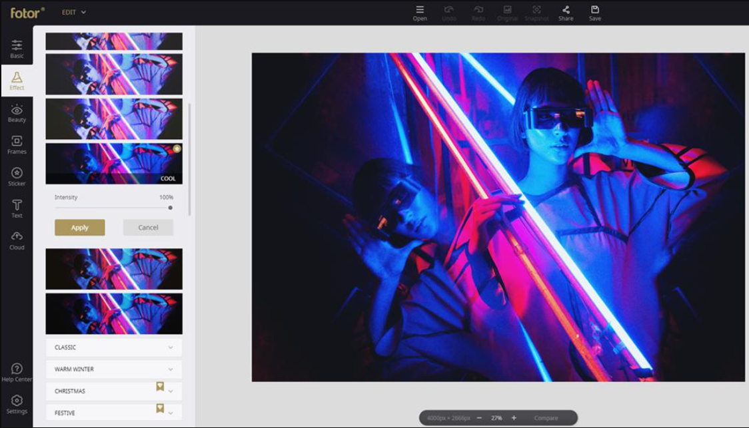The image size is (749, 428).
Task: Select the Text tool
Action: (17, 208)
